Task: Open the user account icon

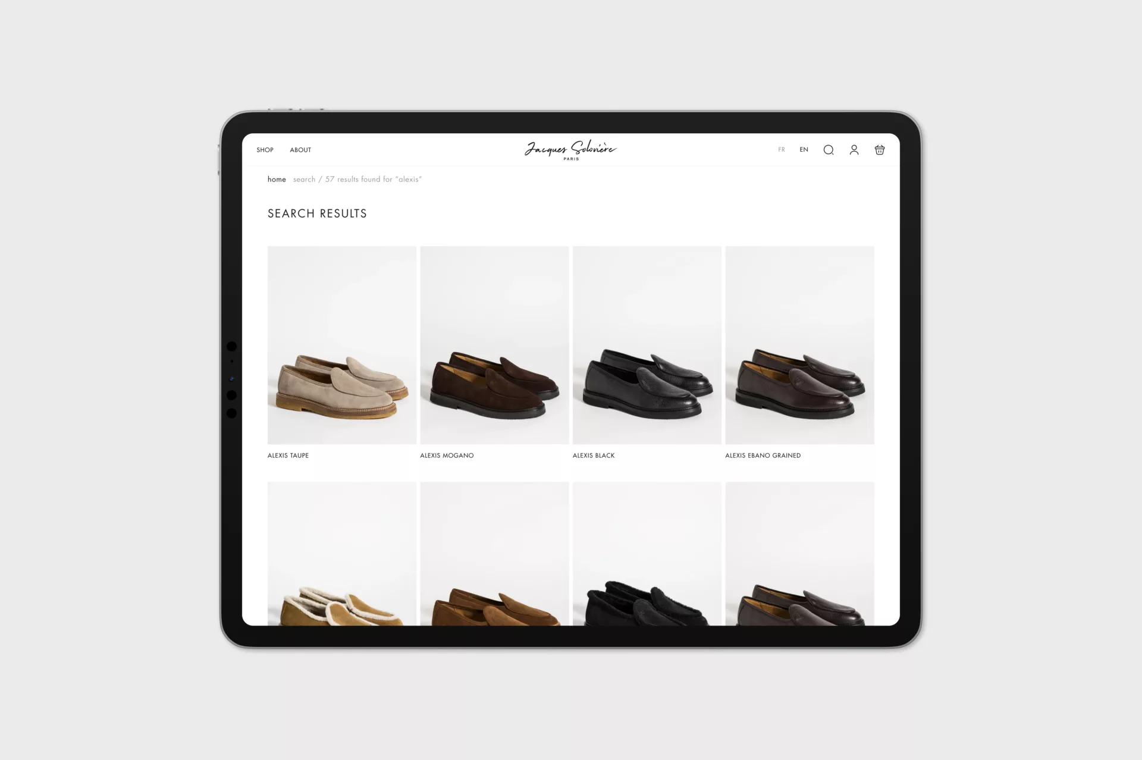Action: coord(854,150)
